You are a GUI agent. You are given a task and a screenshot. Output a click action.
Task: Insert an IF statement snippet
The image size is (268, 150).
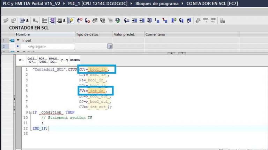pos(21,60)
